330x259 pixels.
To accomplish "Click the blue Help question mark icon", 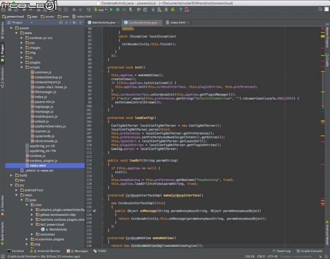I will 181,10.
